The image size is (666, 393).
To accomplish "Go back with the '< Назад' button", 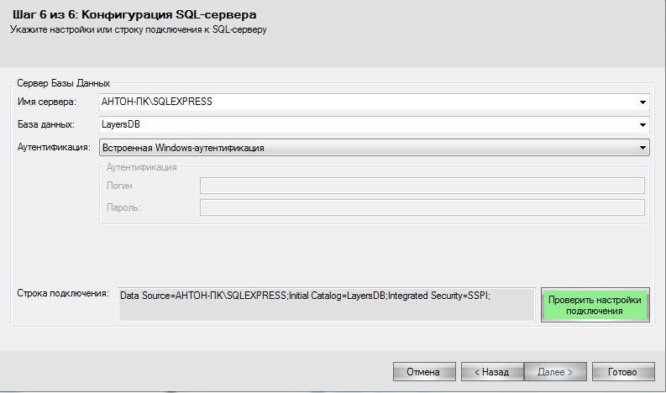I will pos(491,371).
